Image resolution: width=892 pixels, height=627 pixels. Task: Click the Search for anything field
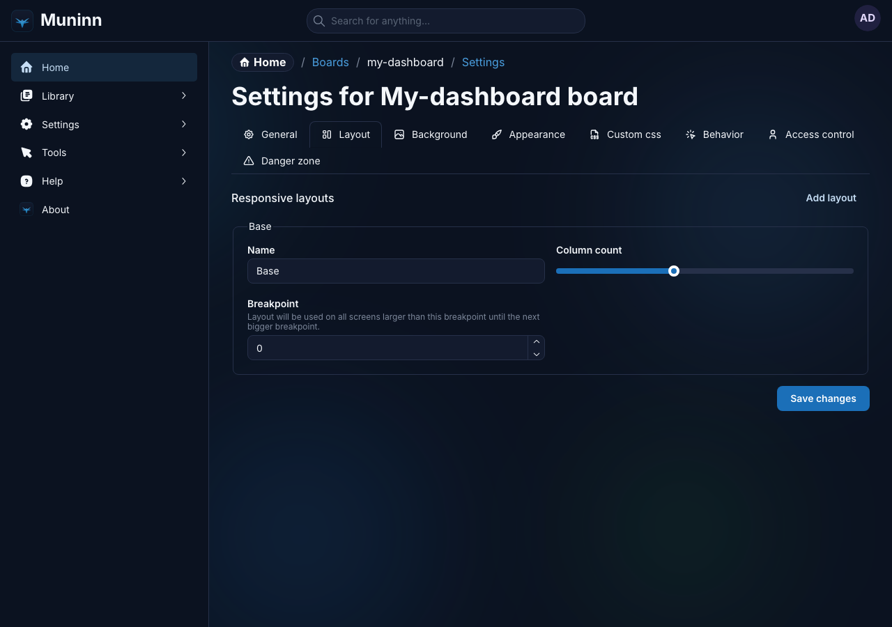446,21
